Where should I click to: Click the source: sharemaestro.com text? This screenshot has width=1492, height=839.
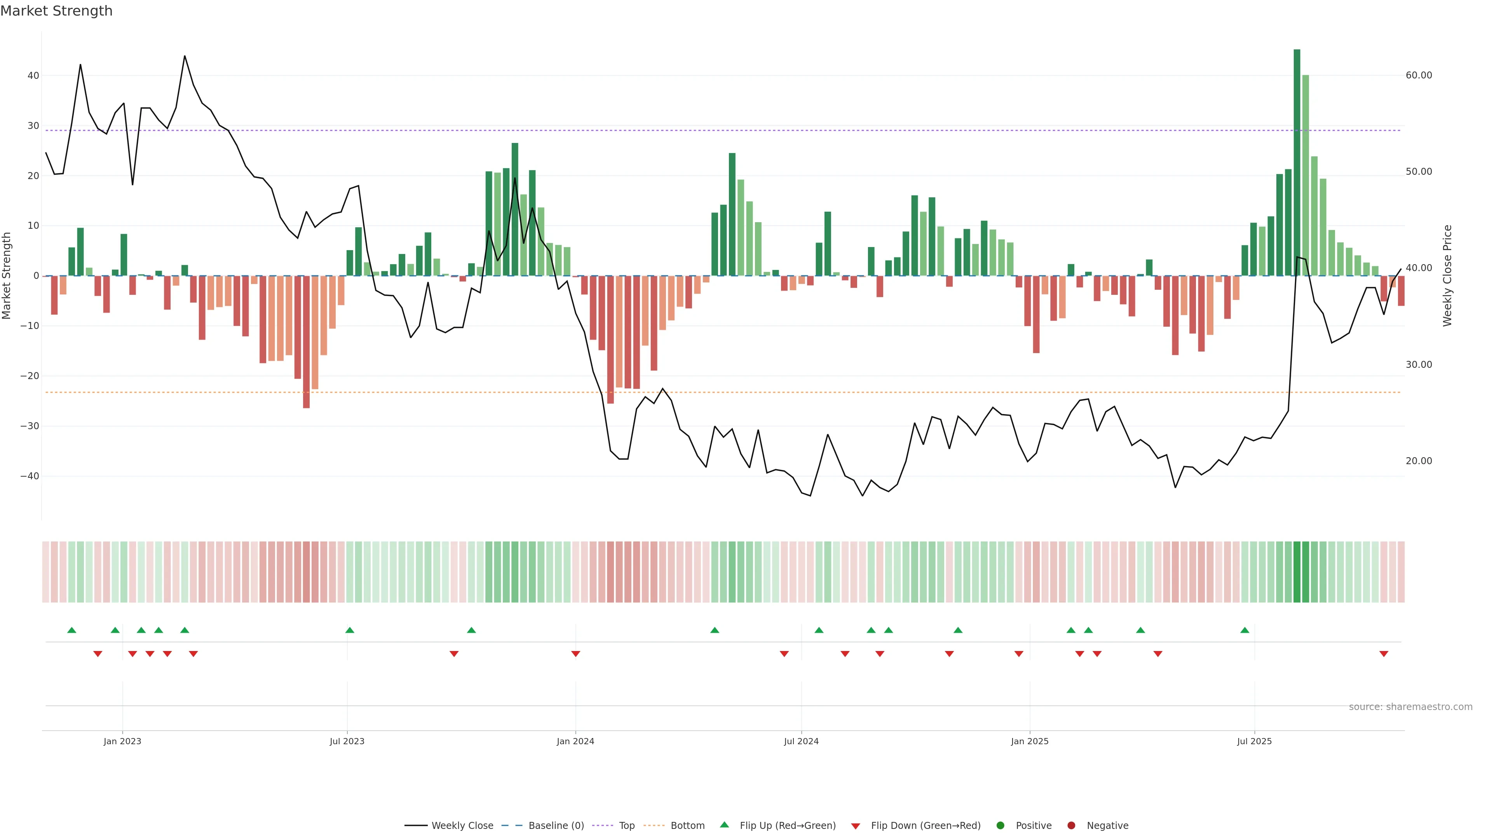click(x=1410, y=707)
